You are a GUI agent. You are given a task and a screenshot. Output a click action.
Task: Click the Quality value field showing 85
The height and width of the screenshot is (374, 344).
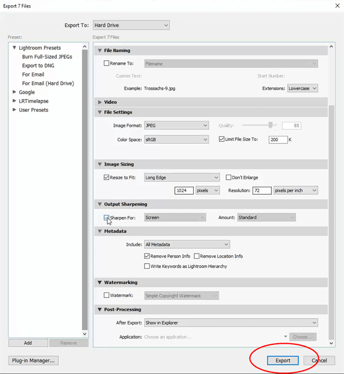(291, 126)
